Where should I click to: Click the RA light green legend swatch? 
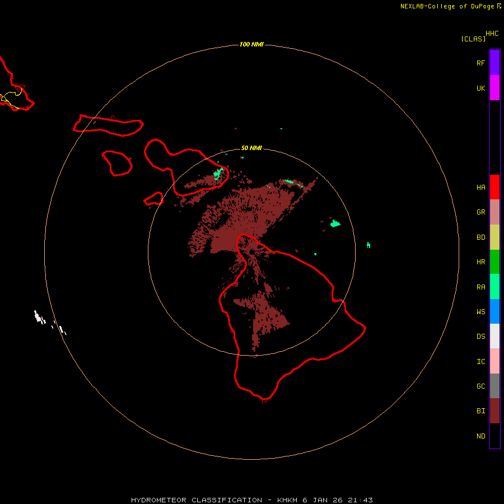[x=494, y=287]
